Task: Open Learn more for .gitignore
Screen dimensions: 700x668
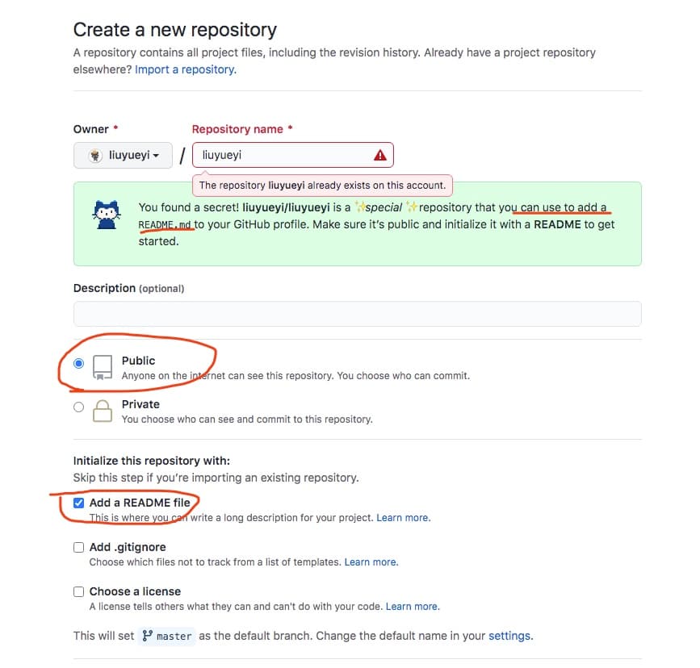Action: pos(371,562)
